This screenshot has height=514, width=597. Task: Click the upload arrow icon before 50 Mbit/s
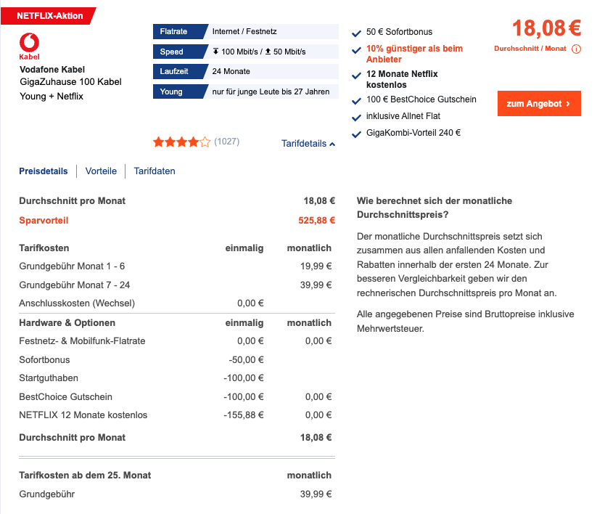pos(268,52)
